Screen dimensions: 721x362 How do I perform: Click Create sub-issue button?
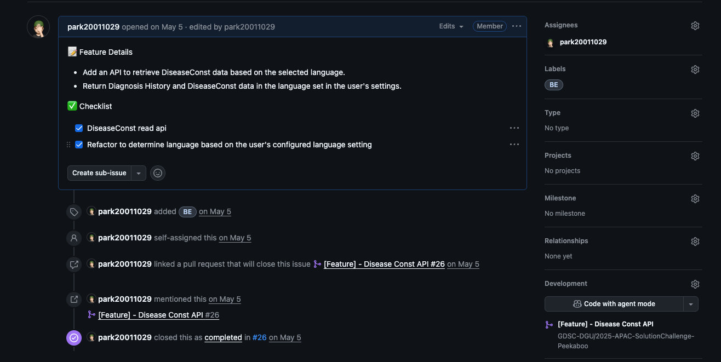pyautogui.click(x=100, y=173)
